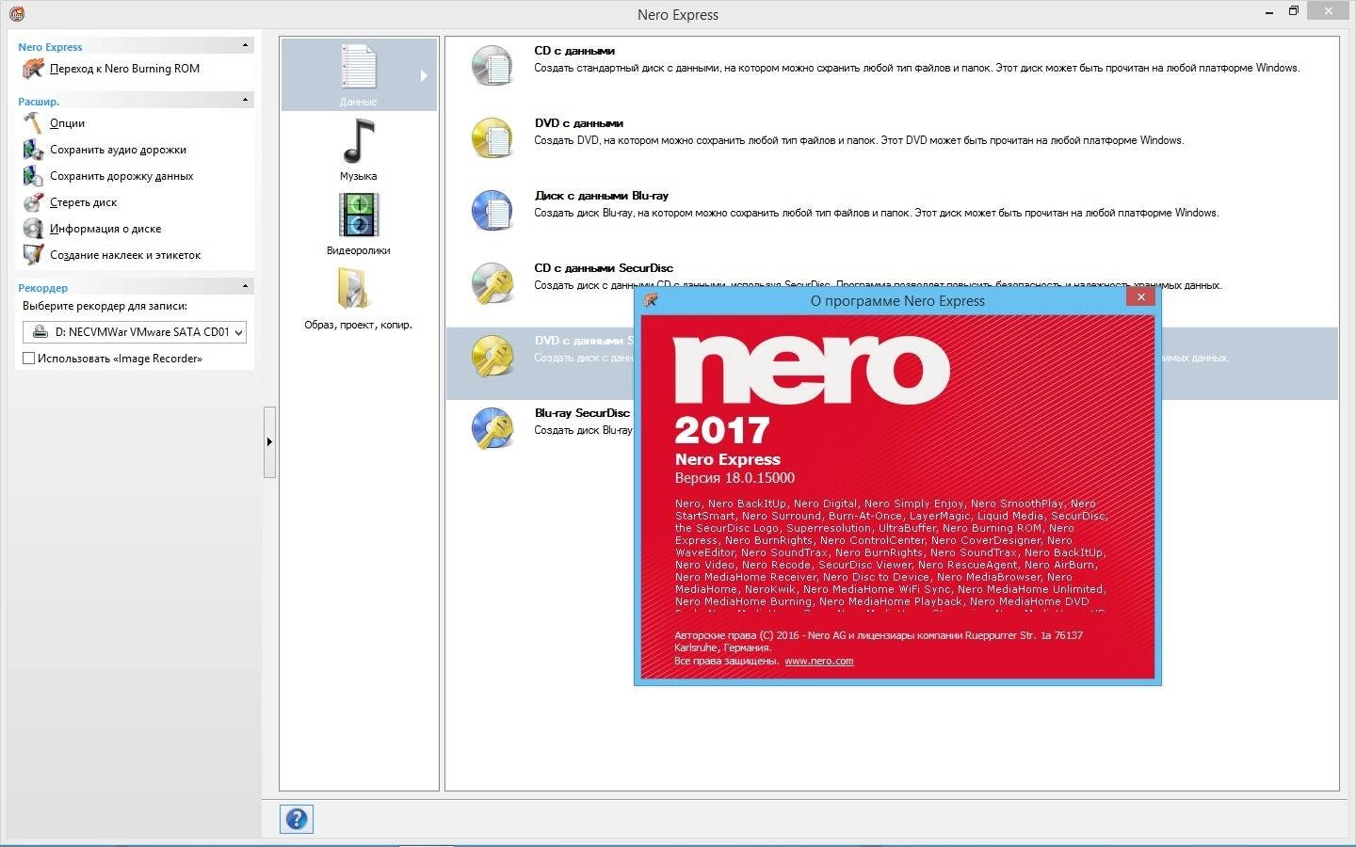Select the Видеоролики film strip icon
The width and height of the screenshot is (1356, 847).
click(x=359, y=216)
